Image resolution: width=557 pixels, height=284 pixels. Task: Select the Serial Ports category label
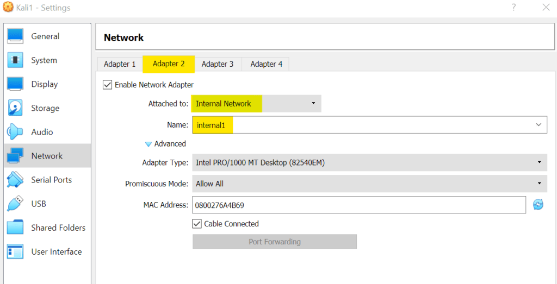52,180
